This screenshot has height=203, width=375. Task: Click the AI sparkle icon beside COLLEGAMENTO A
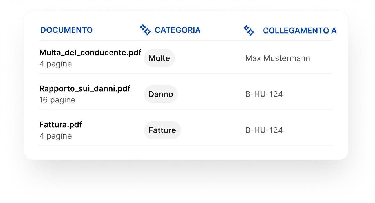click(249, 30)
